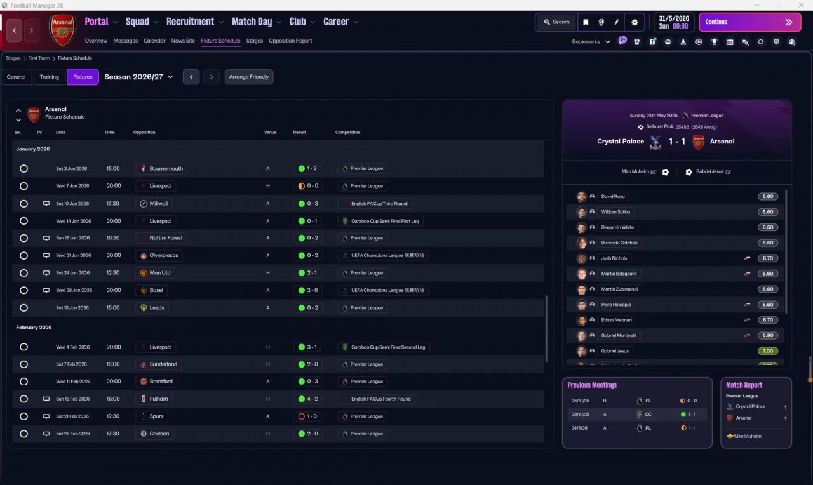Open David Raya's player portrait

tap(581, 197)
